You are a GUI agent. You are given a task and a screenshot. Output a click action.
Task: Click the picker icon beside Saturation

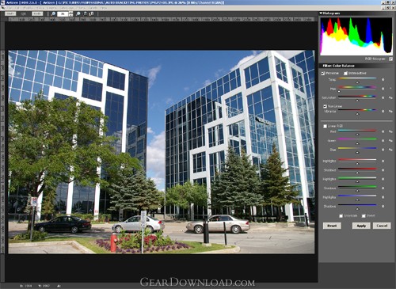tap(390, 97)
